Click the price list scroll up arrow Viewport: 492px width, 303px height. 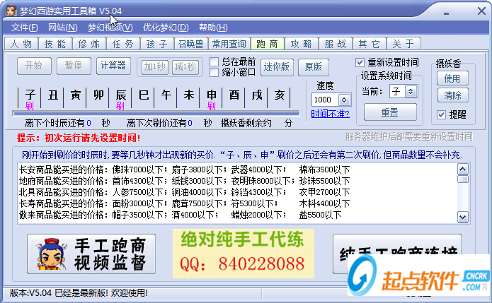(463, 170)
